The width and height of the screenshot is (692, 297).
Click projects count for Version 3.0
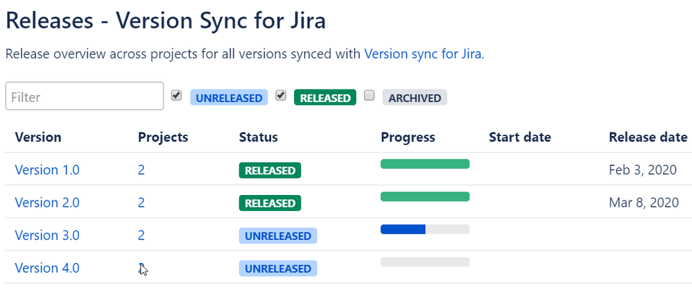pyautogui.click(x=141, y=235)
